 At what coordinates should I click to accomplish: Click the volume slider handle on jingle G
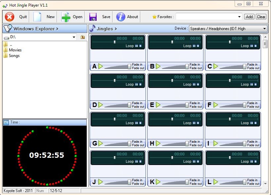[x=129, y=144]
